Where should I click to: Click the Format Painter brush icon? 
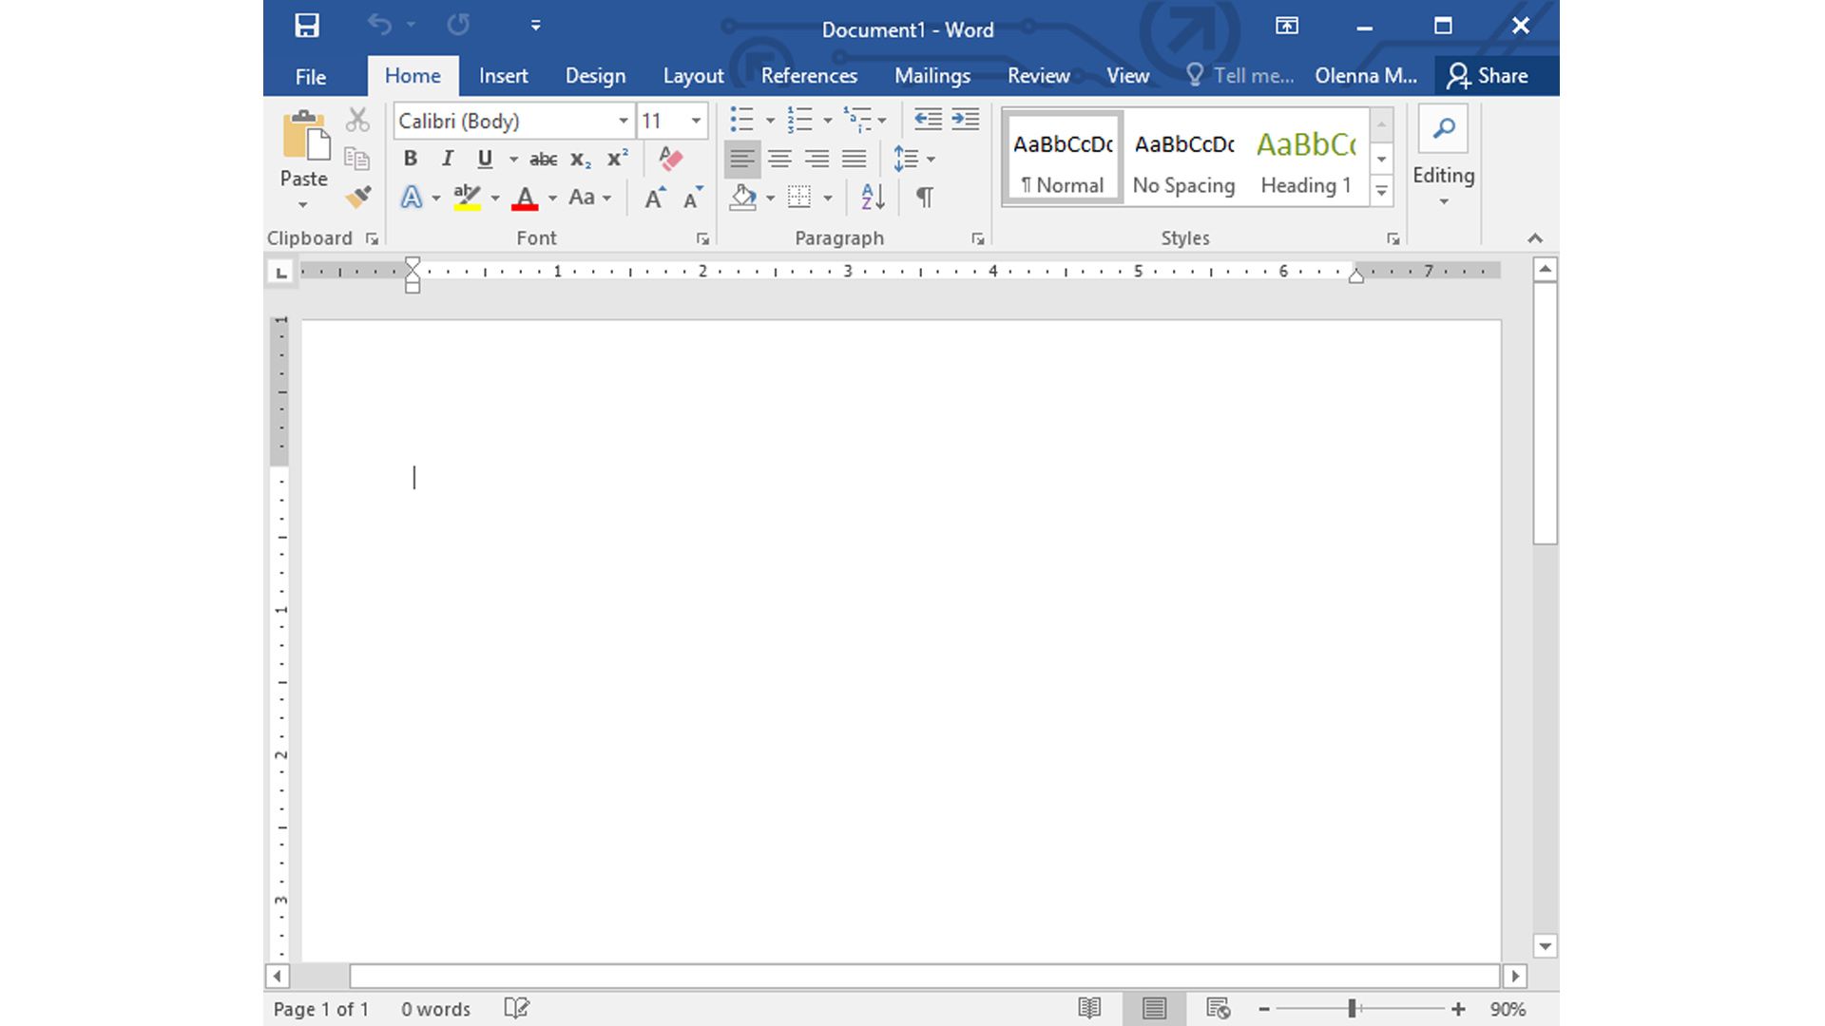click(357, 197)
